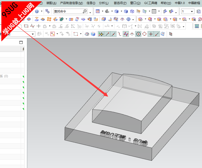Open the 中磊教程 menu
The image size is (202, 168).
pyautogui.click(x=194, y=3)
